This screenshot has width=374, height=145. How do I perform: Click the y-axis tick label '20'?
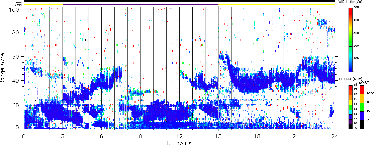(x=15, y=105)
